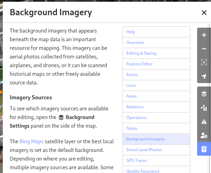Open the GPS Traces help topic
The height and width of the screenshot is (173, 211).
[156, 161]
